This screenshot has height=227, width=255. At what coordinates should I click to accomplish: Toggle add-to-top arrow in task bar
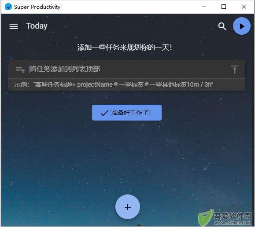[x=235, y=70]
